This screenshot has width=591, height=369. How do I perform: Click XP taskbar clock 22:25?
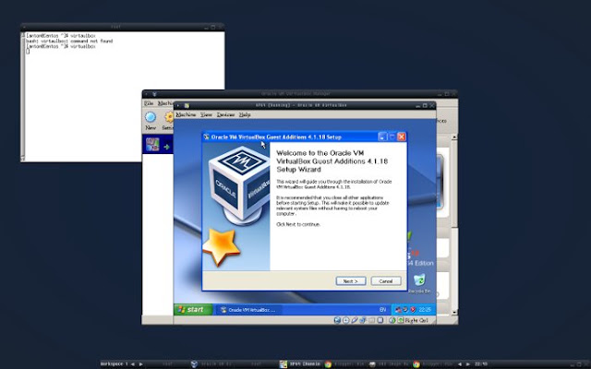click(x=425, y=310)
